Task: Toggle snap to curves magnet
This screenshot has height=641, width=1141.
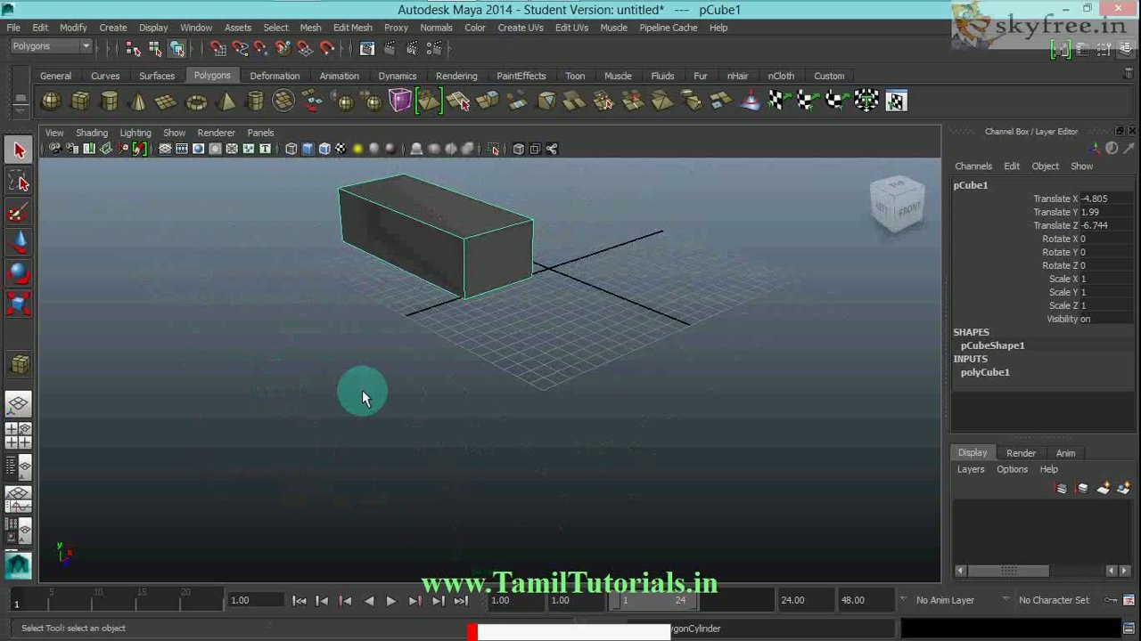Action: pos(240,48)
